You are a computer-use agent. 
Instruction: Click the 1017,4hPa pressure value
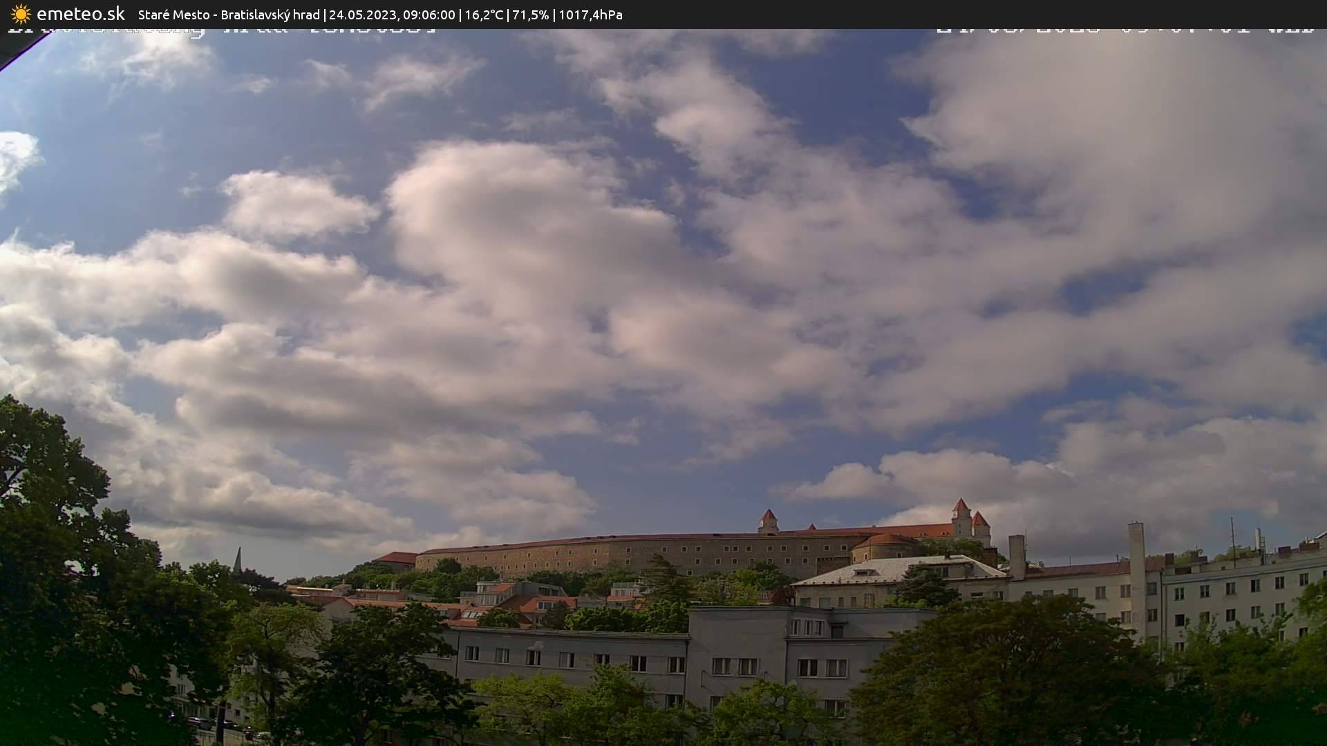(591, 15)
